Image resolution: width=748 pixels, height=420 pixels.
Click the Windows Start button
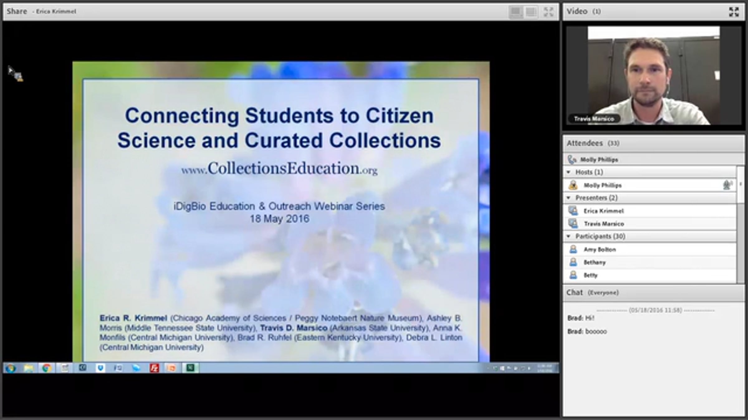pyautogui.click(x=11, y=369)
